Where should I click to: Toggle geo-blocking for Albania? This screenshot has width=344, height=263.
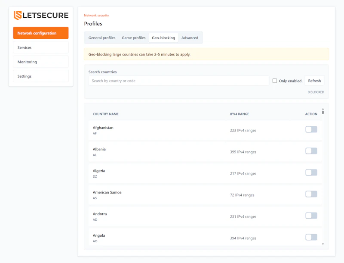311,151
